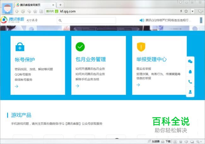Viewport: 205px width, 144px height.
Task: Open the 举报受理中心 heading
Action: coord(151,59)
